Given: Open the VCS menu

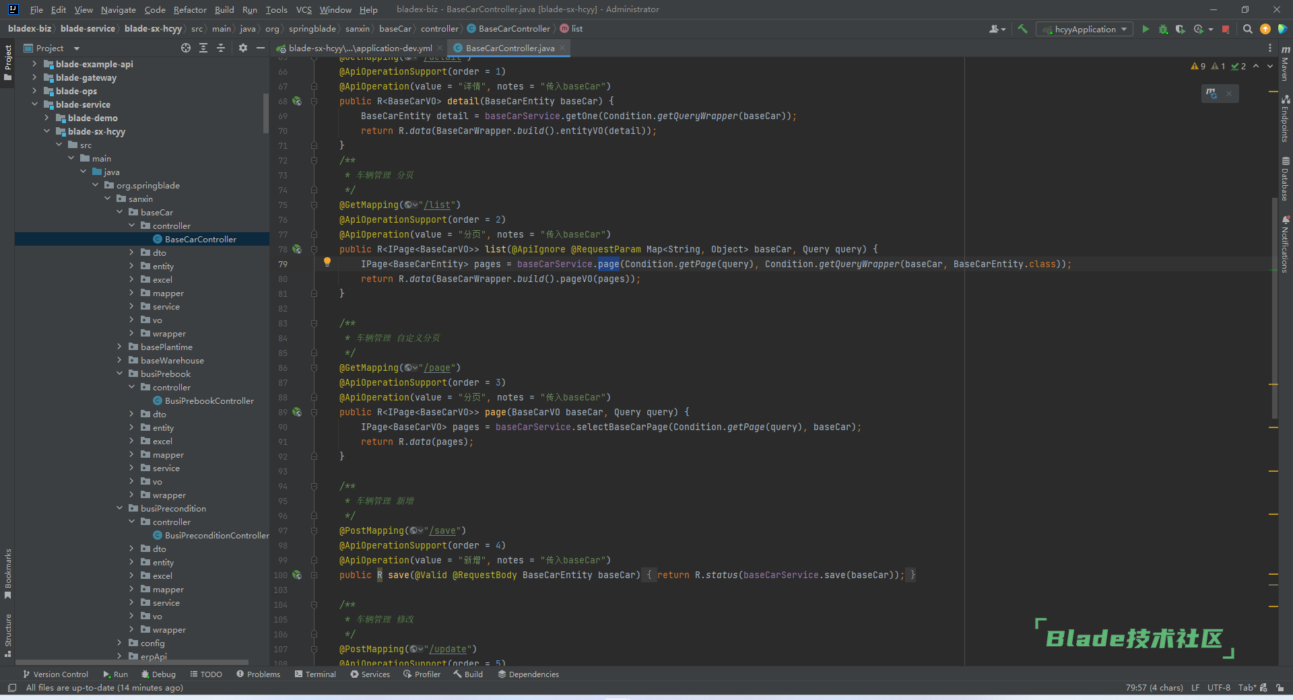Looking at the screenshot, I should pos(304,9).
